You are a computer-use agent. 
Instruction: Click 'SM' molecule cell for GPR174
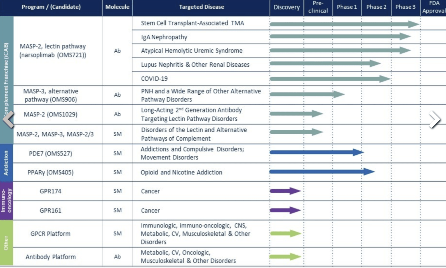point(118,191)
